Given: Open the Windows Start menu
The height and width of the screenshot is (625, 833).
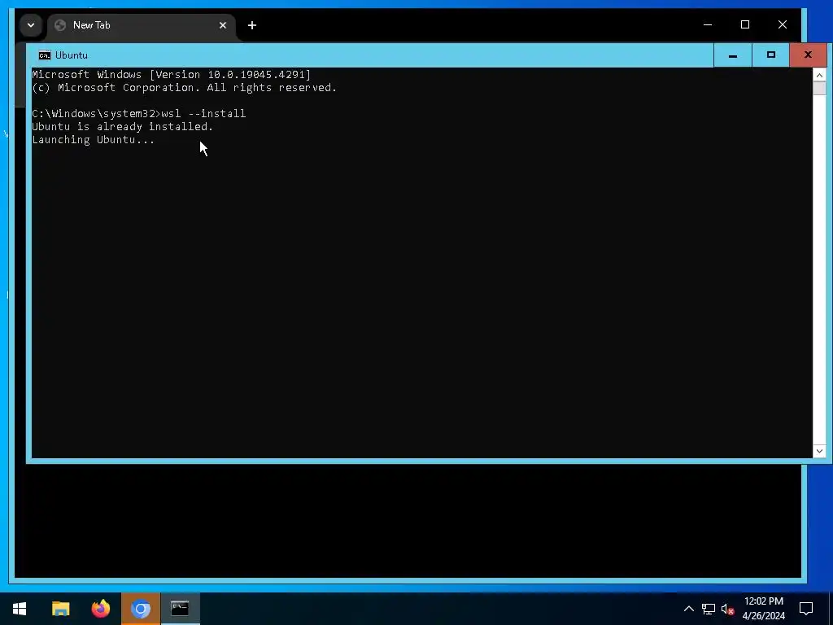Looking at the screenshot, I should 20,609.
